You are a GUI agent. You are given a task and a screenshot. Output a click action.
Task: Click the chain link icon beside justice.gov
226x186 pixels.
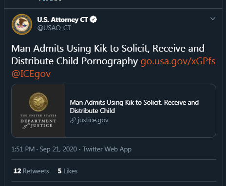(73, 120)
